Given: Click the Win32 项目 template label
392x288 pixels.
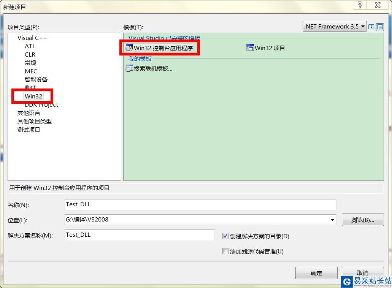Looking at the screenshot, I should coord(270,48).
